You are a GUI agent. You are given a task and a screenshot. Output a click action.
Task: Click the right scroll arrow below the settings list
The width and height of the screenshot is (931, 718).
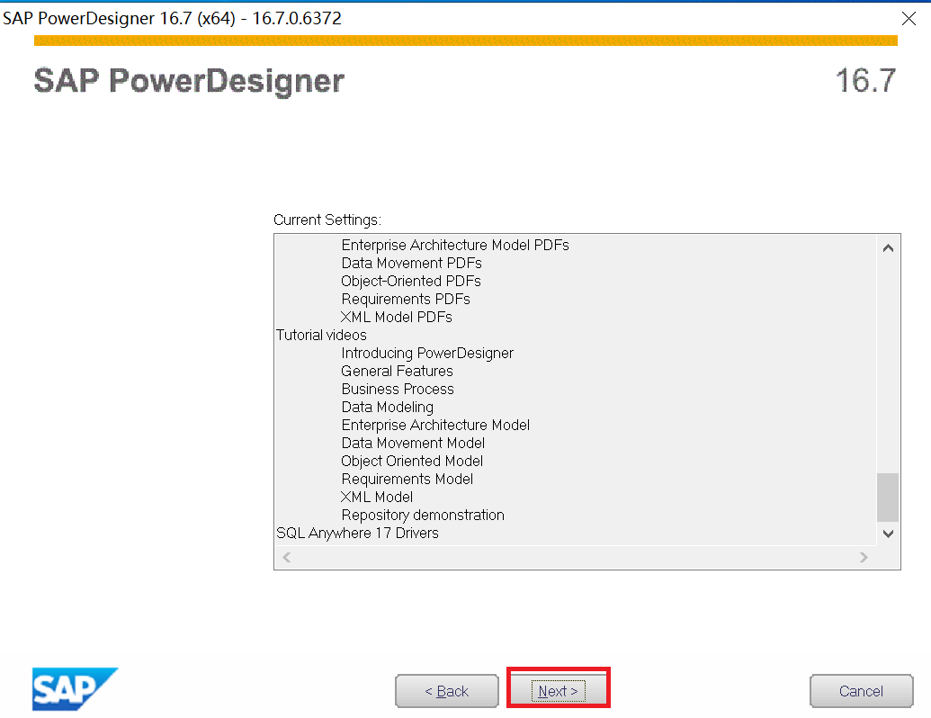pyautogui.click(x=863, y=557)
